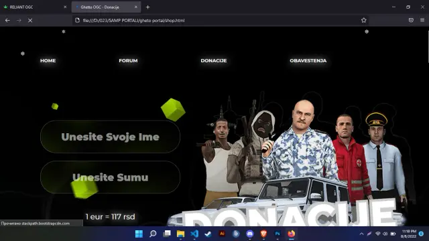Viewport: 429px width, 241px height.
Task: Open the Wi-Fi network tray icon
Action: [x=378, y=234]
